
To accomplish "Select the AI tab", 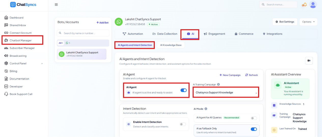I will (x=190, y=34).
